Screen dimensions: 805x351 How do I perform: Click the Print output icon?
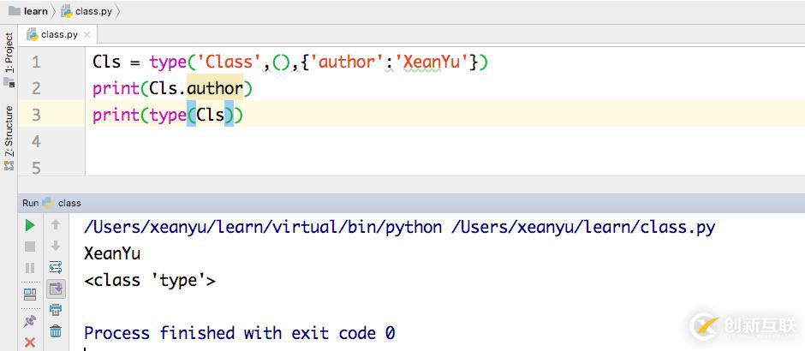pos(56,310)
